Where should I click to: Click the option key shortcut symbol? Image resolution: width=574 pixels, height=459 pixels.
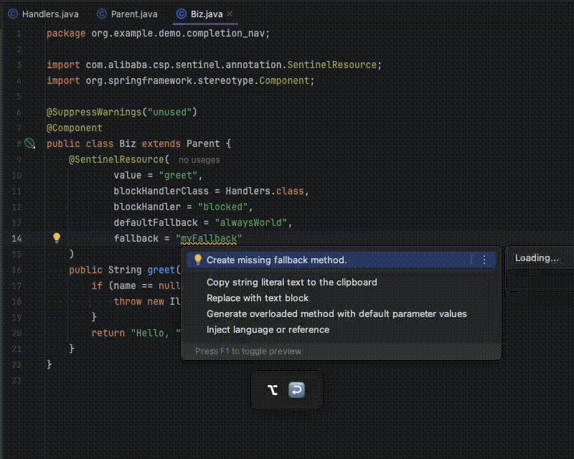(273, 390)
